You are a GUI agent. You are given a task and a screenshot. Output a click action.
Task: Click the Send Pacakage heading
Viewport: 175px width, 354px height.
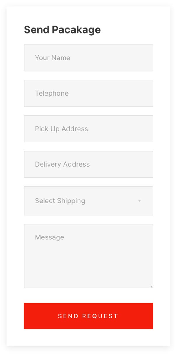62,30
